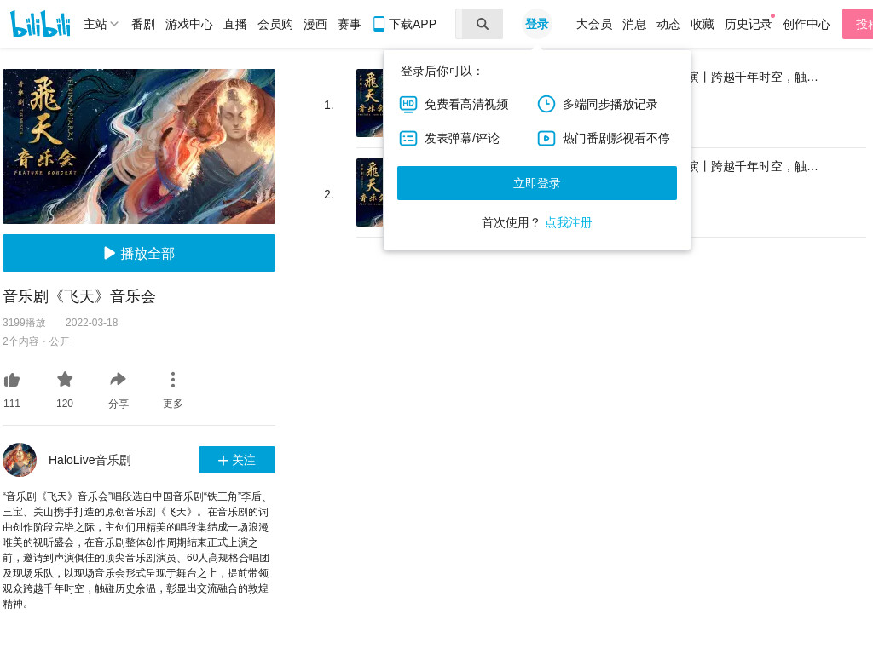Viewport: 873px width, 654px height.
Task: Open 大会员 page
Action: click(x=594, y=24)
